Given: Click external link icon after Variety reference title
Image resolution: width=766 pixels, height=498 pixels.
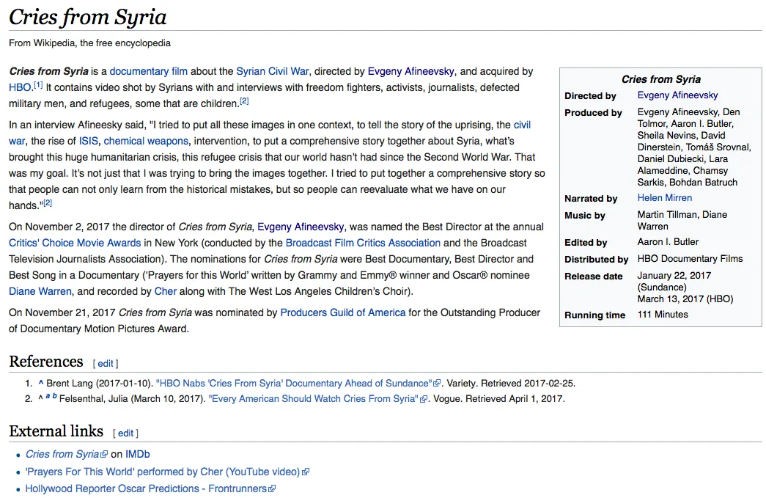Looking at the screenshot, I should 437,384.
